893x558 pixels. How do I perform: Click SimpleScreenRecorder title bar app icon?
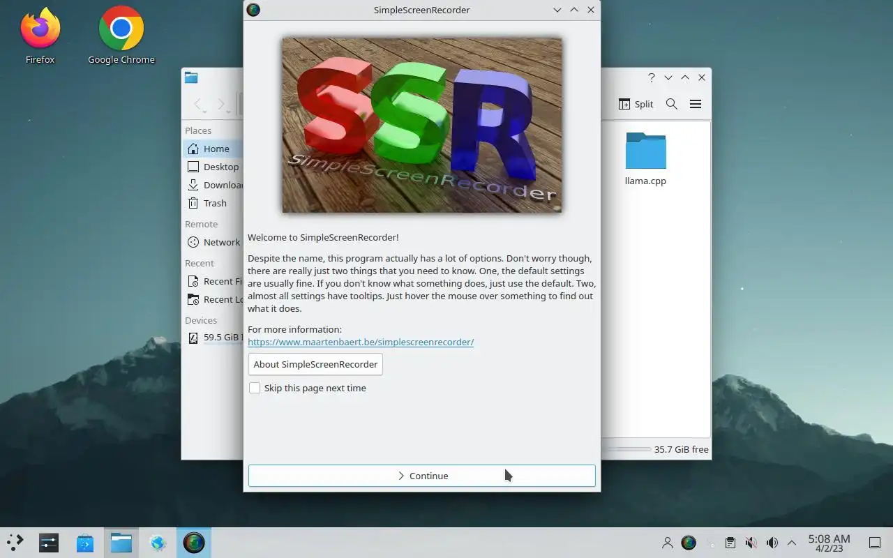(254, 10)
